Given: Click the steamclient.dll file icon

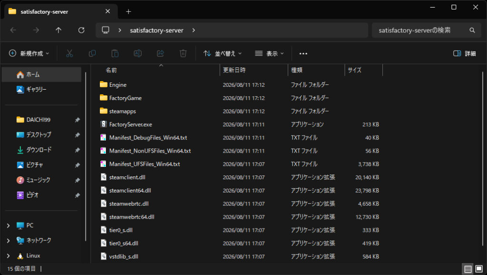Looking at the screenshot, I should [103, 177].
